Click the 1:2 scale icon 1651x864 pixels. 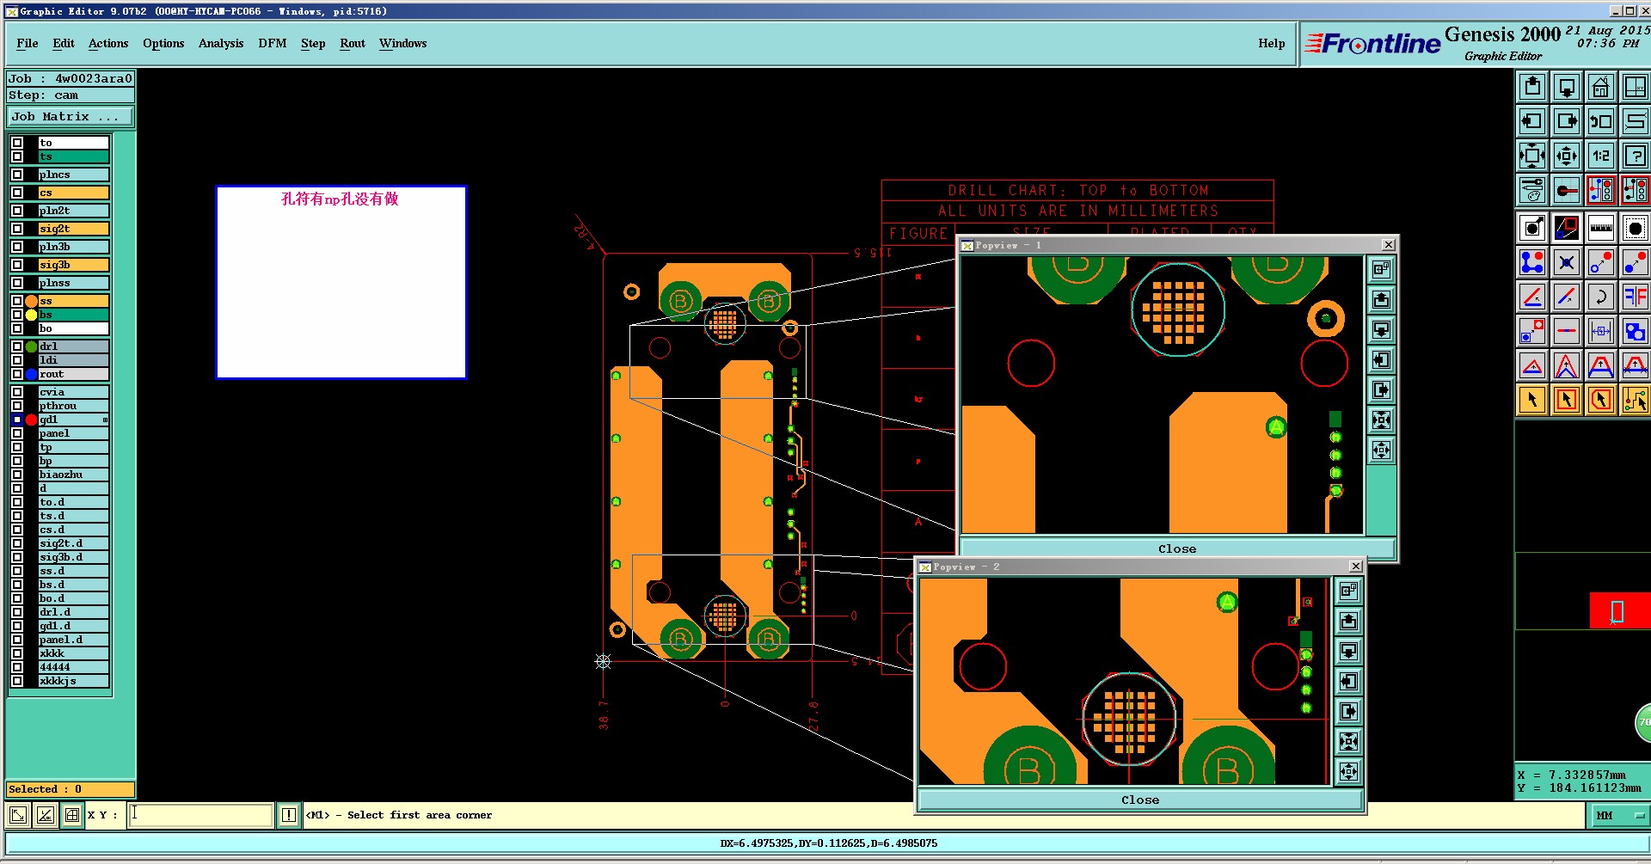point(1601,156)
